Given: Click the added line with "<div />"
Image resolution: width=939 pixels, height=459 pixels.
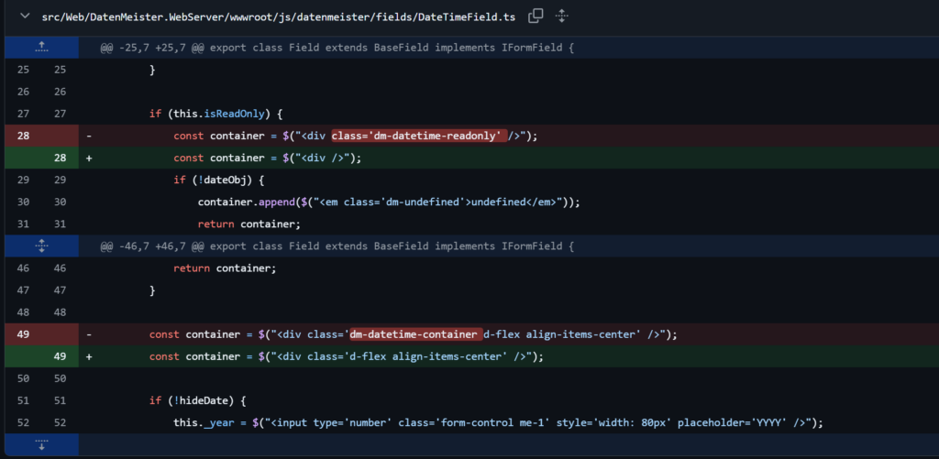Looking at the screenshot, I should click(268, 158).
